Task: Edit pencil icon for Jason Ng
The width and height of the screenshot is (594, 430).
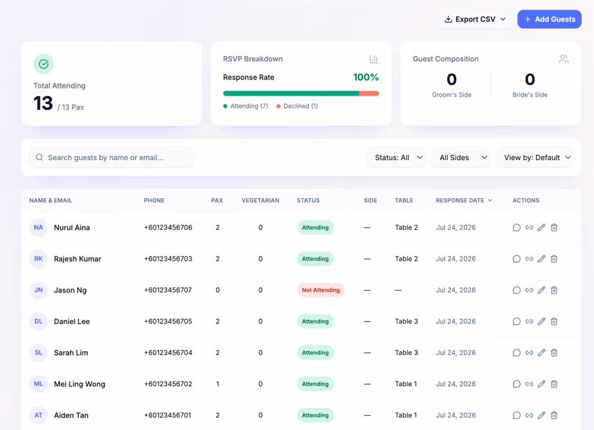Action: click(542, 290)
